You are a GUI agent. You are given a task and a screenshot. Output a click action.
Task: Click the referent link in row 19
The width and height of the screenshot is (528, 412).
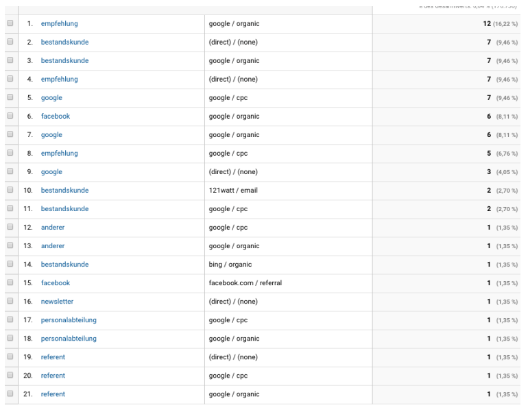coord(53,357)
